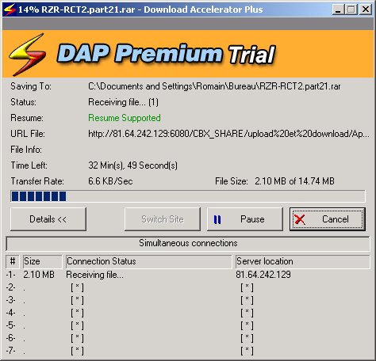Click the URL File address text
This screenshot has height=361, width=376.
tap(228, 134)
